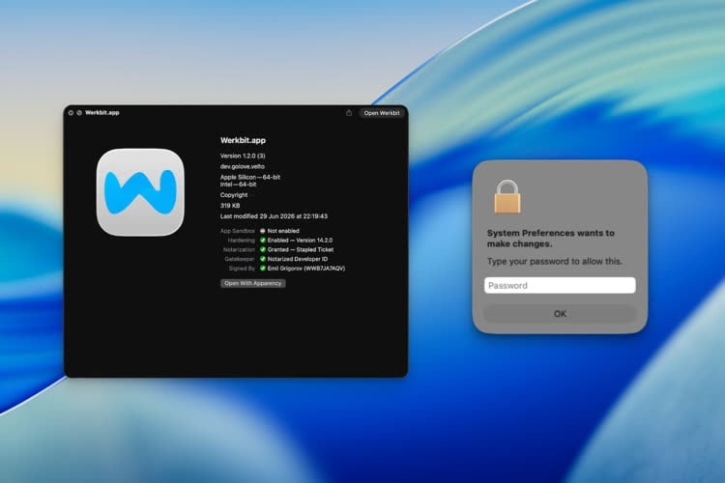Click the green Notarization checkmark icon
Screen dimensions: 725x483
[x=263, y=249]
